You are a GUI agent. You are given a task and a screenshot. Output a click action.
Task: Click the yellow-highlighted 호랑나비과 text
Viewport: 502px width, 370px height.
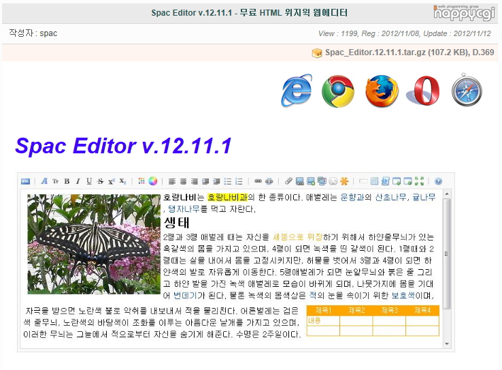[228, 197]
